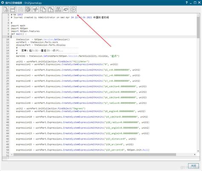Click the horizontal scroll right arrow
This screenshot has height=171, width=202.
(195, 154)
